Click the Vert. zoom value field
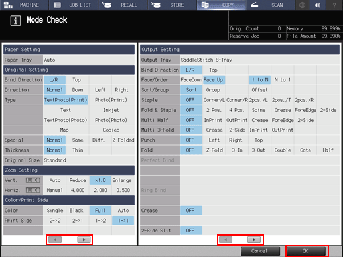The width and height of the screenshot is (343, 257). click(x=33, y=180)
